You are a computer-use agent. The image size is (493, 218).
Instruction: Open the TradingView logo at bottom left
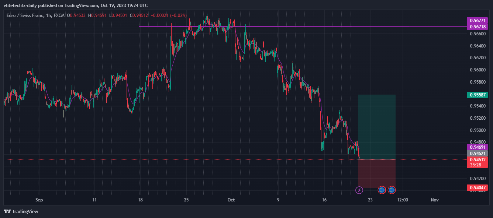click(x=21, y=211)
